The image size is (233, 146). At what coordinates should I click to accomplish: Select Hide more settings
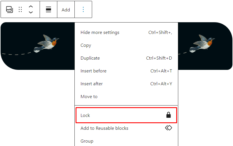point(100,33)
